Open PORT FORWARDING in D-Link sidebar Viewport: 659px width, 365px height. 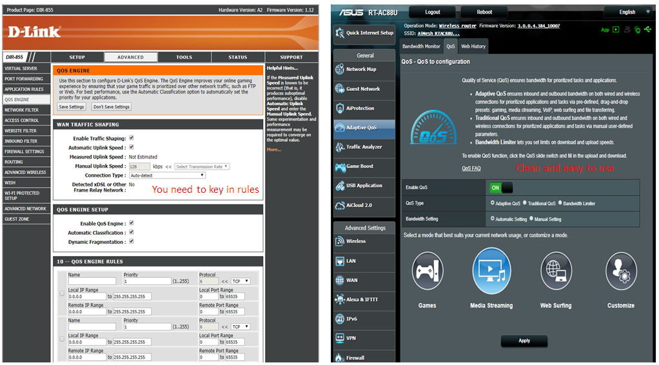[x=26, y=79]
